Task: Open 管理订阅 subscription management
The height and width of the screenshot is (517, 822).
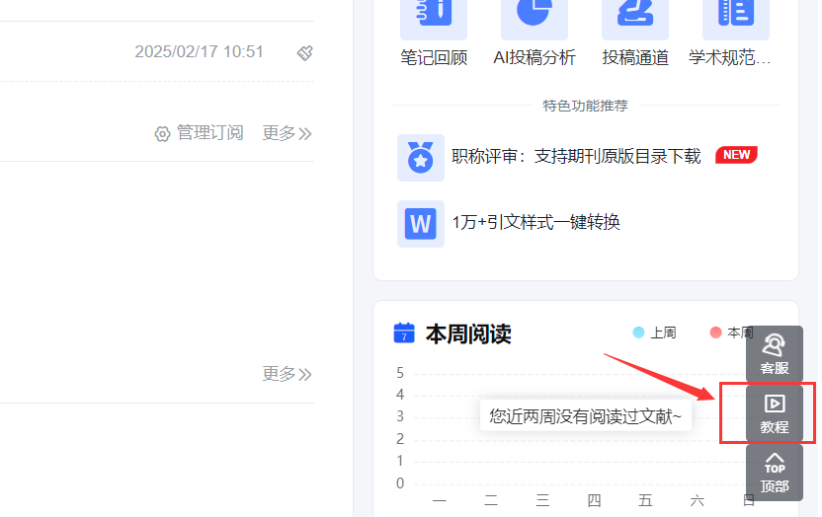Action: pyautogui.click(x=200, y=133)
